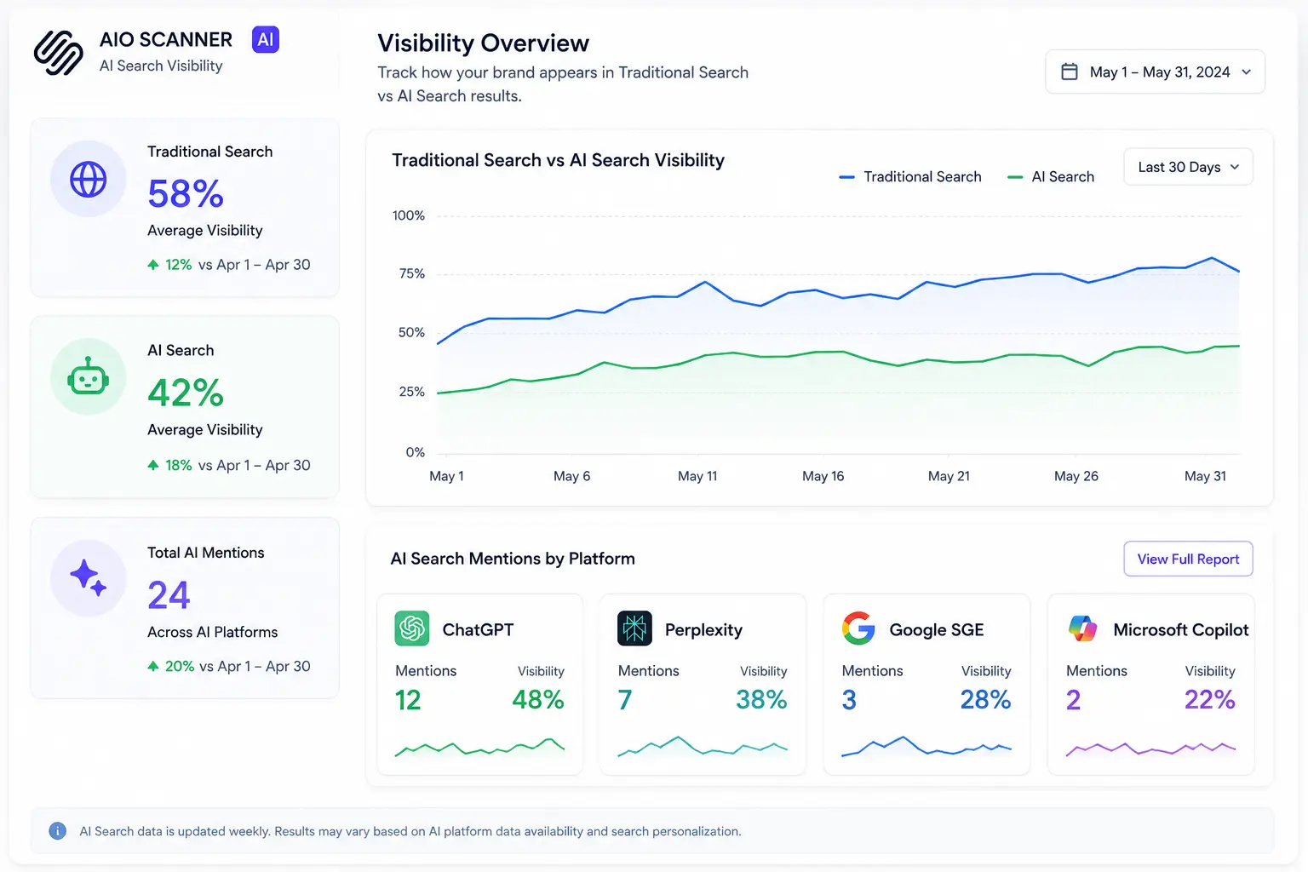Open the Google SGE platform card title

pyautogui.click(x=937, y=629)
